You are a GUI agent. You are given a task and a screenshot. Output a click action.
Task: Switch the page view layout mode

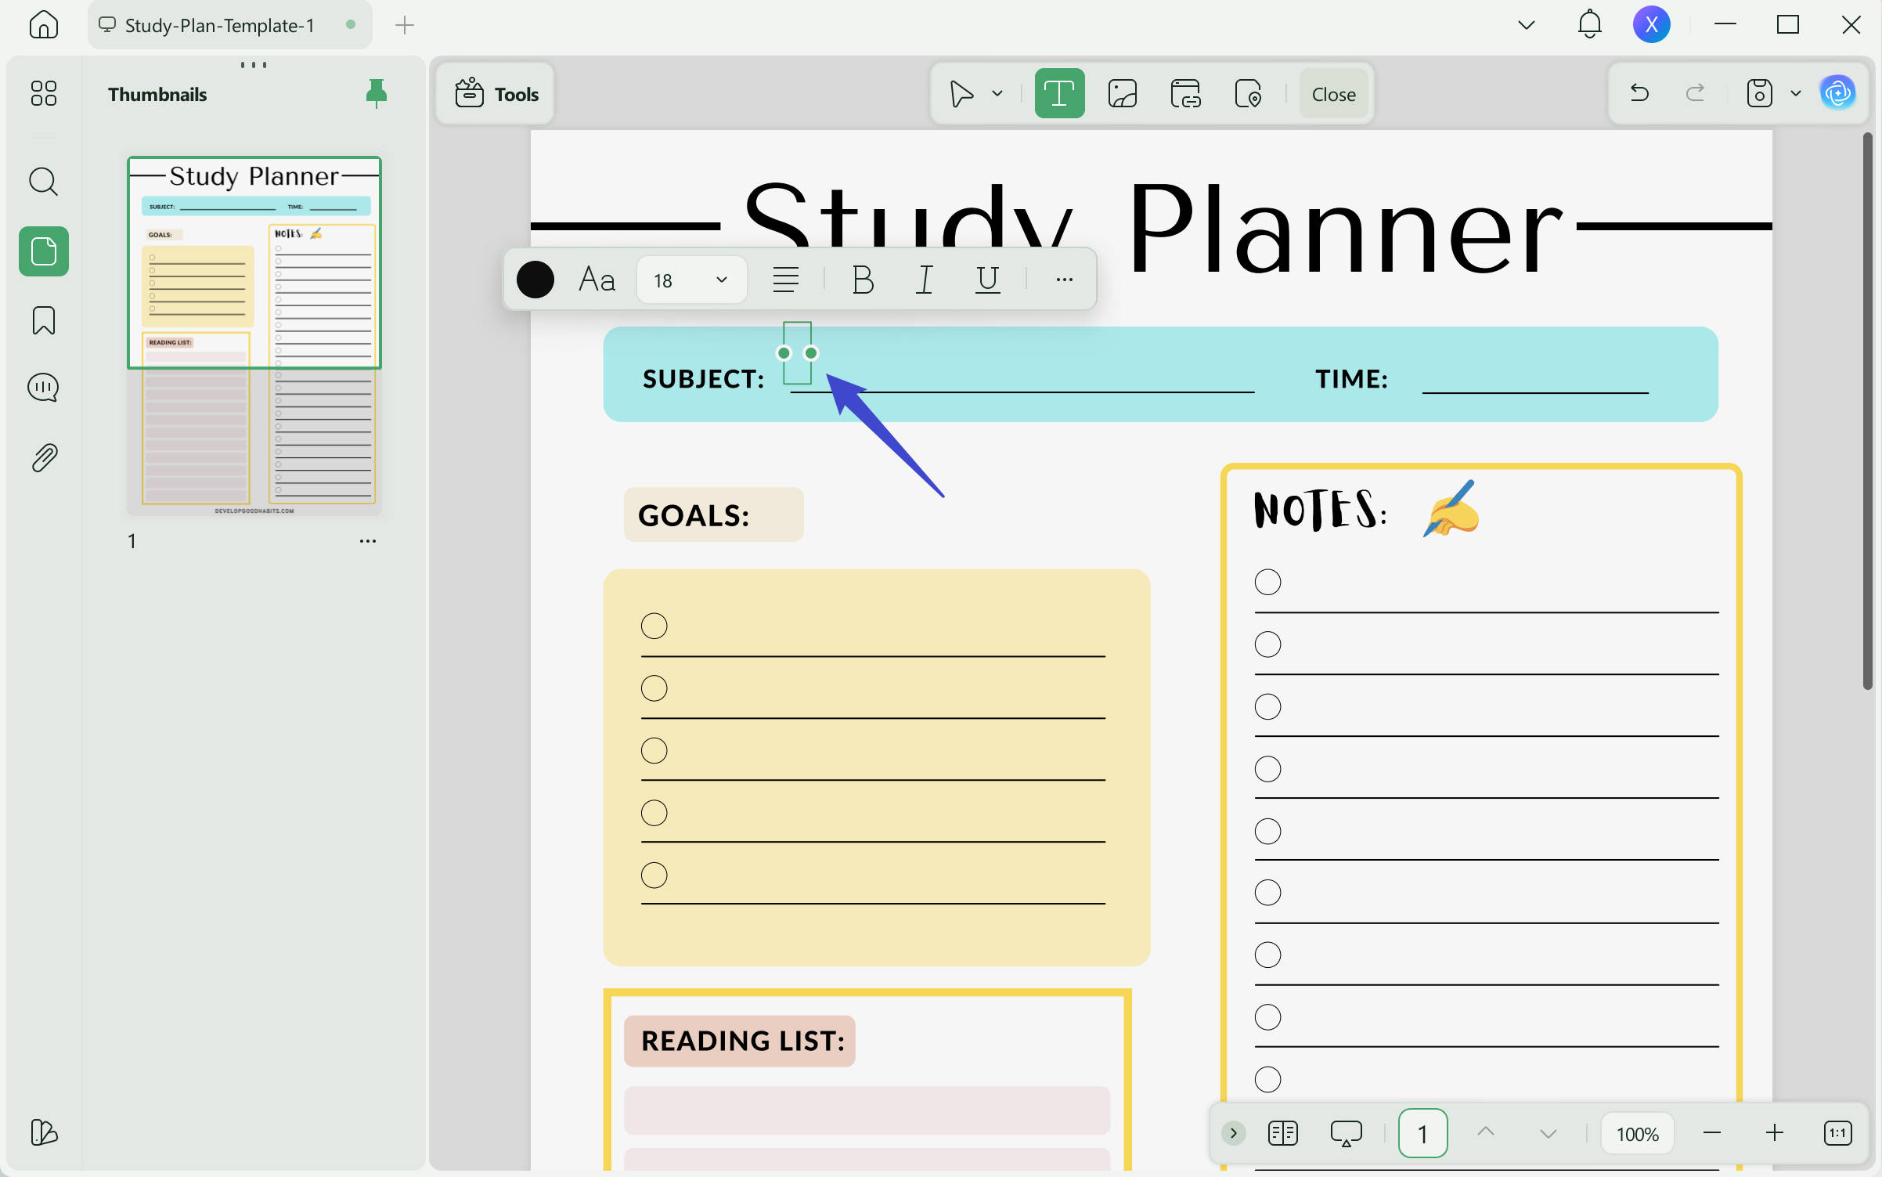(1282, 1133)
